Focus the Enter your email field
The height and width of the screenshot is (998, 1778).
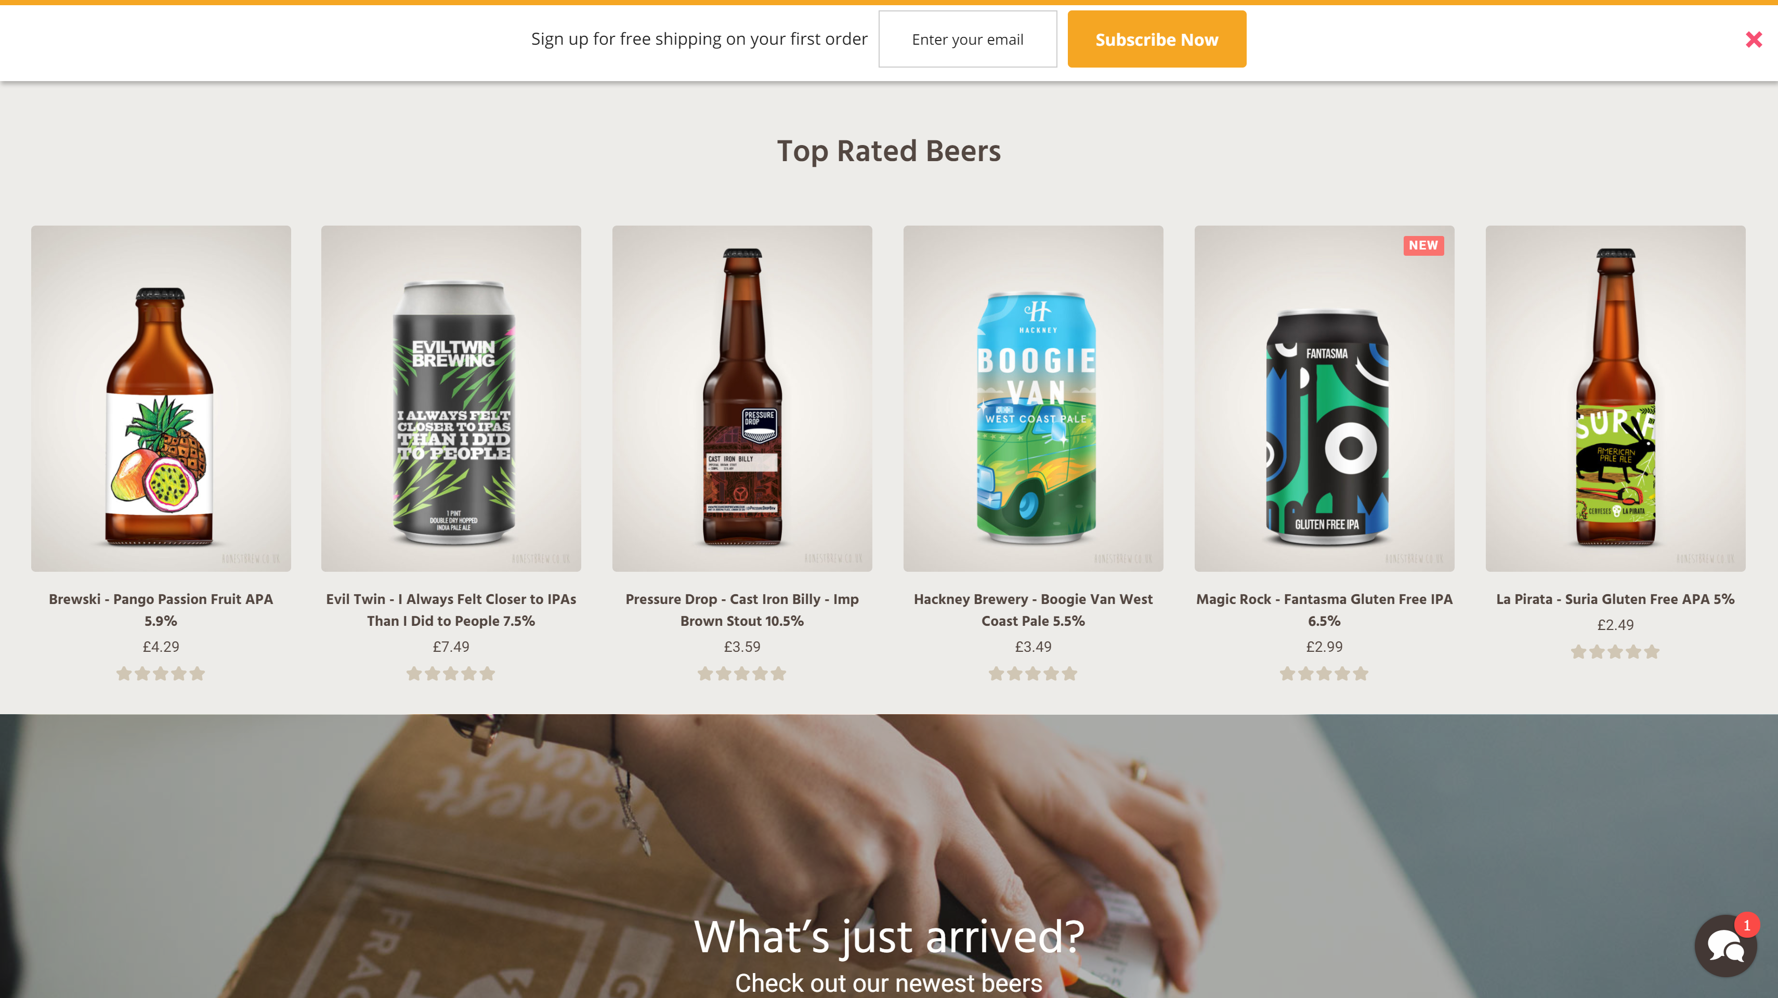click(968, 40)
